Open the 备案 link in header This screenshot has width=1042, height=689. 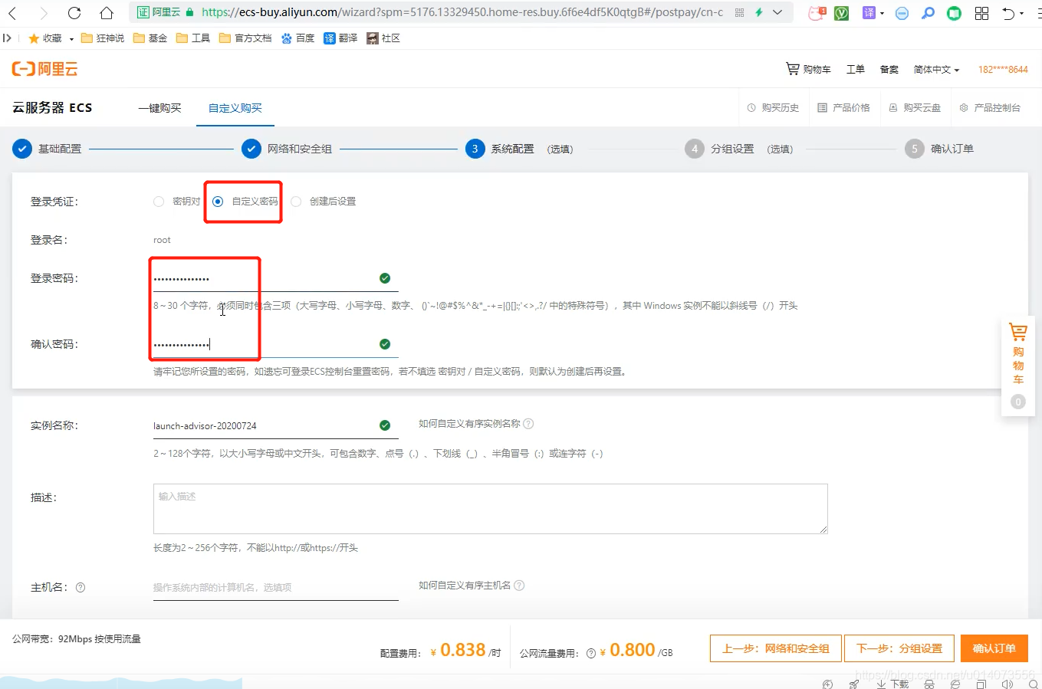(x=889, y=70)
